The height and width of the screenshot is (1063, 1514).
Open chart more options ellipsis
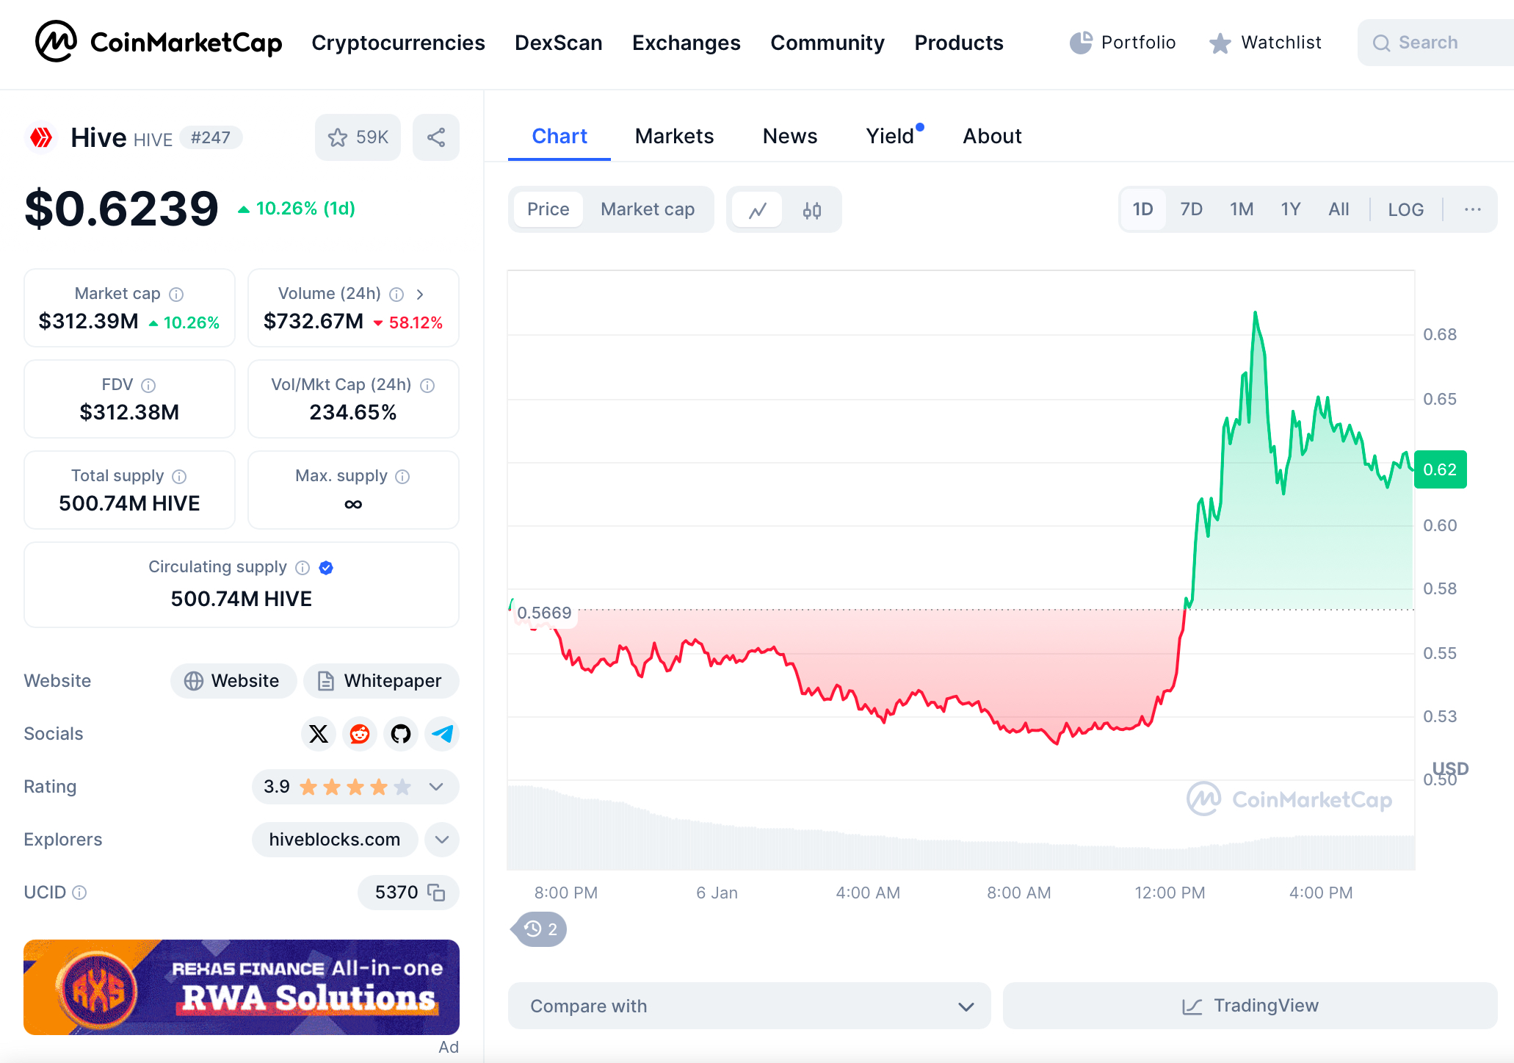coord(1472,209)
